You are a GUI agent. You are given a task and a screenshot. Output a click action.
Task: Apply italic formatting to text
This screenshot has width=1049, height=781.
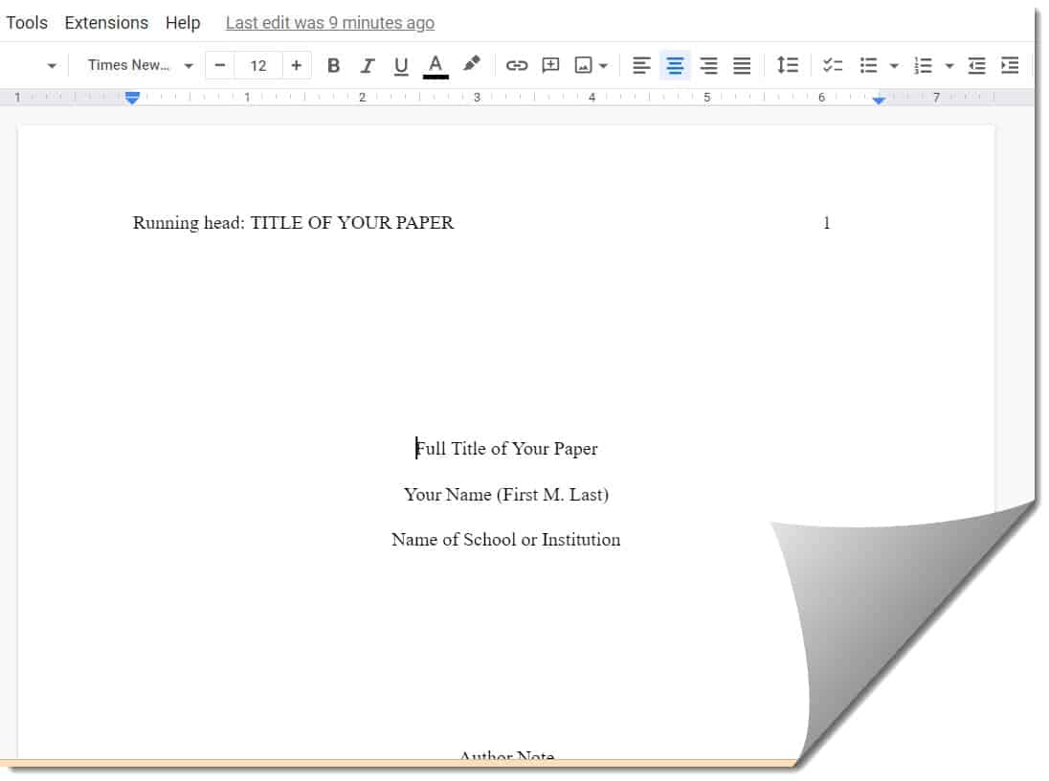tap(367, 65)
